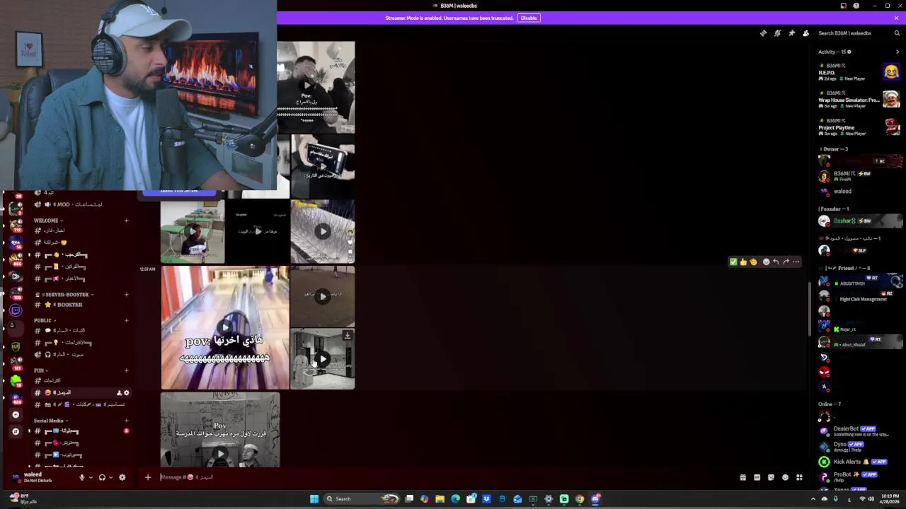Select Dyno bot in member list

(859, 446)
